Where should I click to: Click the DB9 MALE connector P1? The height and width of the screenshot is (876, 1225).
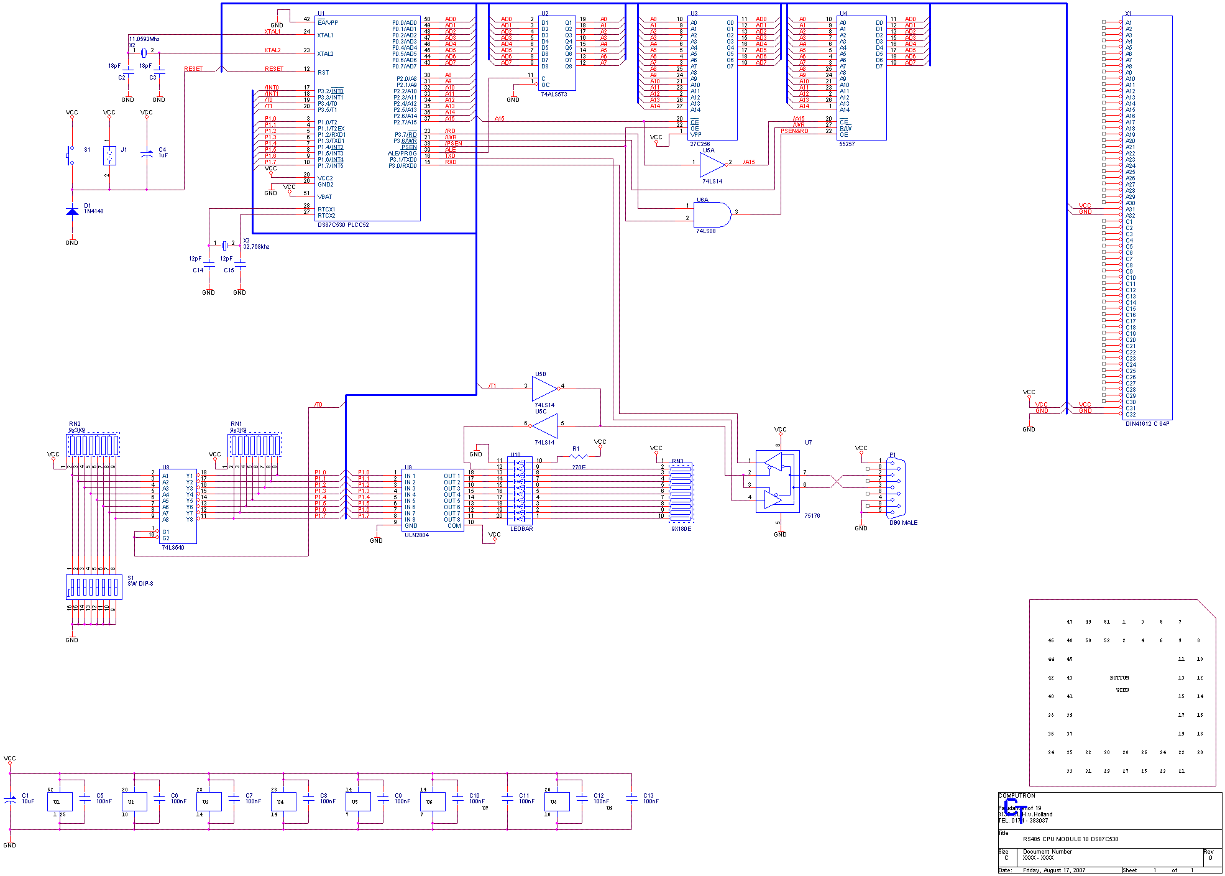[x=895, y=488]
